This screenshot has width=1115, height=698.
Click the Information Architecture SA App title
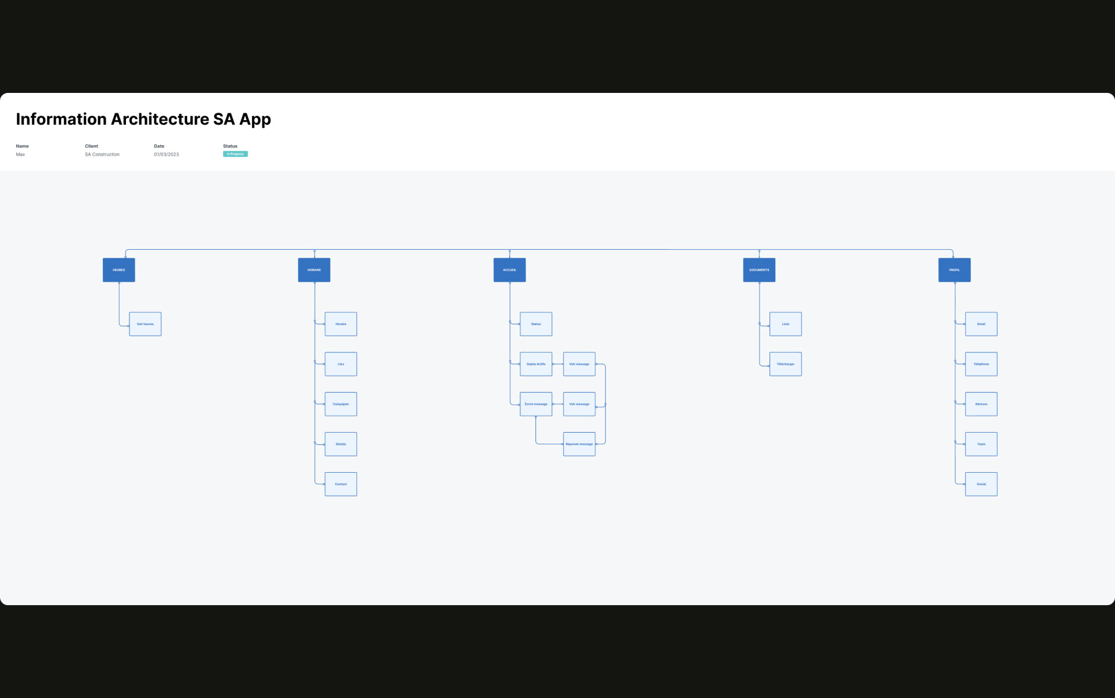(x=143, y=119)
